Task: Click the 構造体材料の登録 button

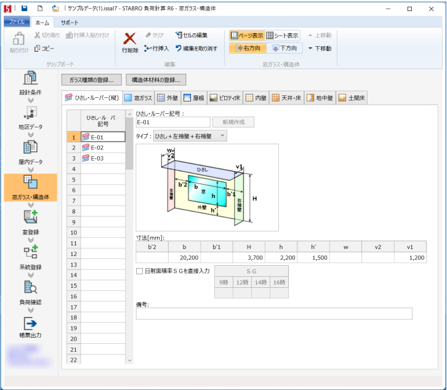Action: click(x=156, y=79)
